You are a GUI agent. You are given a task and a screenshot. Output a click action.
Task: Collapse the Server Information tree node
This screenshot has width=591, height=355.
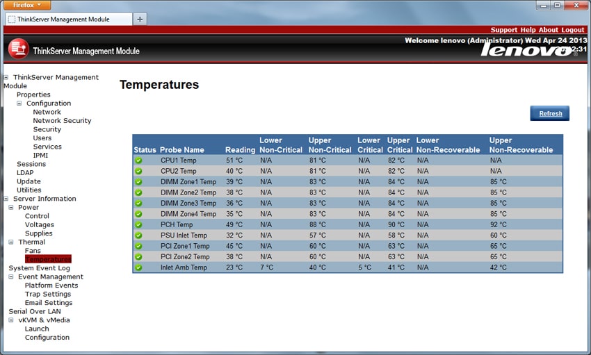click(x=6, y=199)
